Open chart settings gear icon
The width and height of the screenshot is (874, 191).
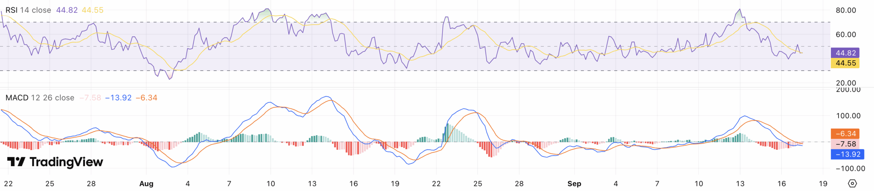852,183
